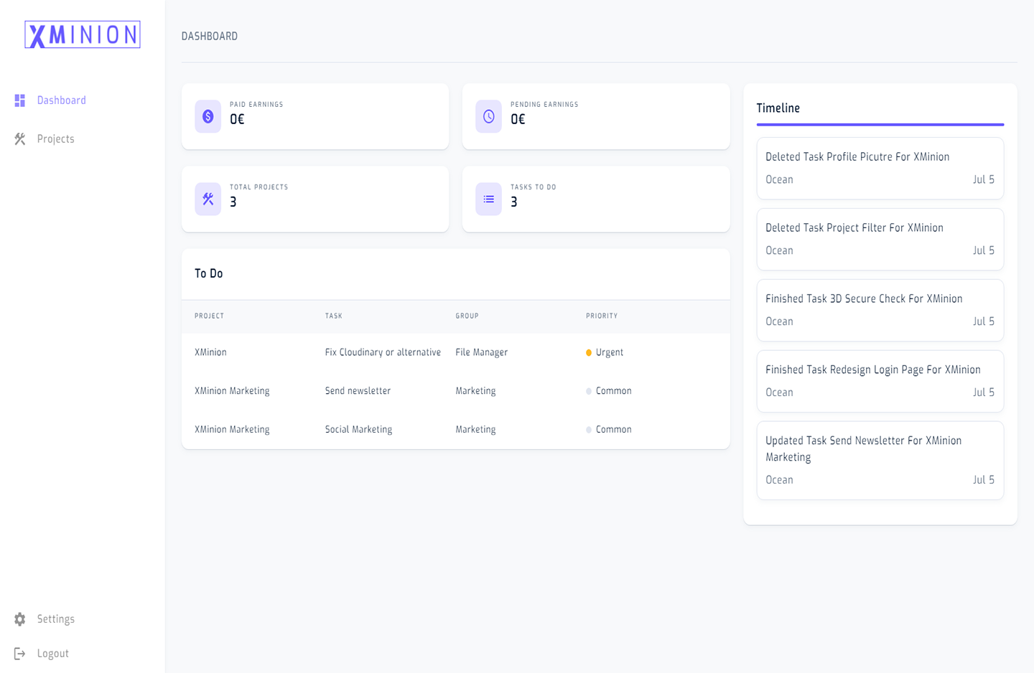Open Projects from the sidebar menu
This screenshot has height=673, width=1034.
[55, 139]
